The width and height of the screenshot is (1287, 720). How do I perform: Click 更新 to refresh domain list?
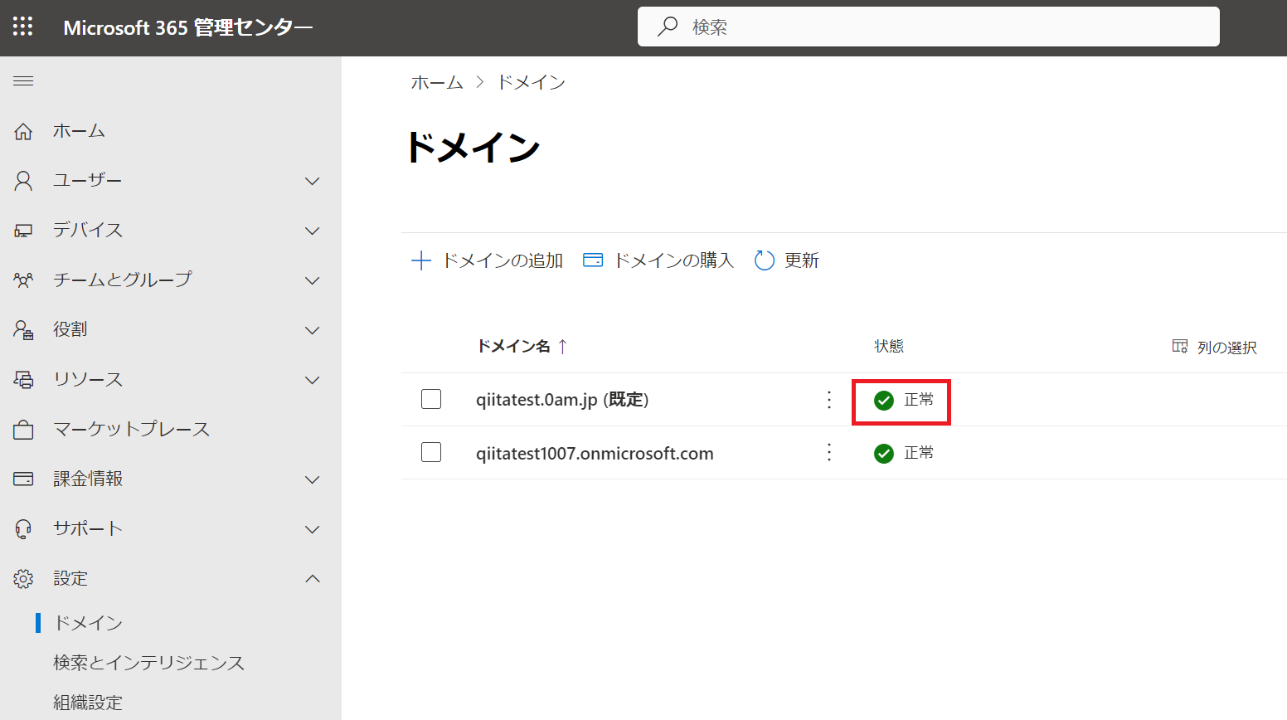click(787, 260)
